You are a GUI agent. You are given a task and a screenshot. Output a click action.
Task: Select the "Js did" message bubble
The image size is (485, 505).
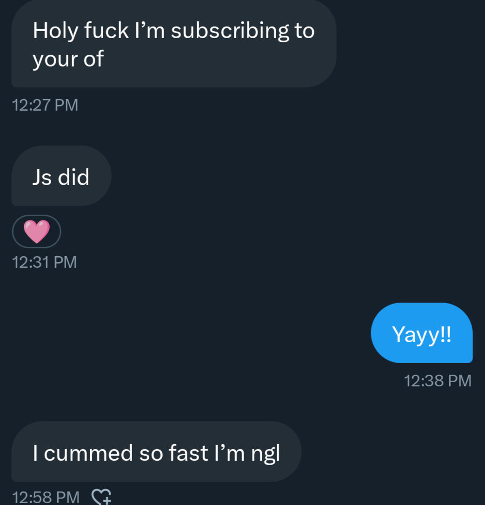[61, 176]
